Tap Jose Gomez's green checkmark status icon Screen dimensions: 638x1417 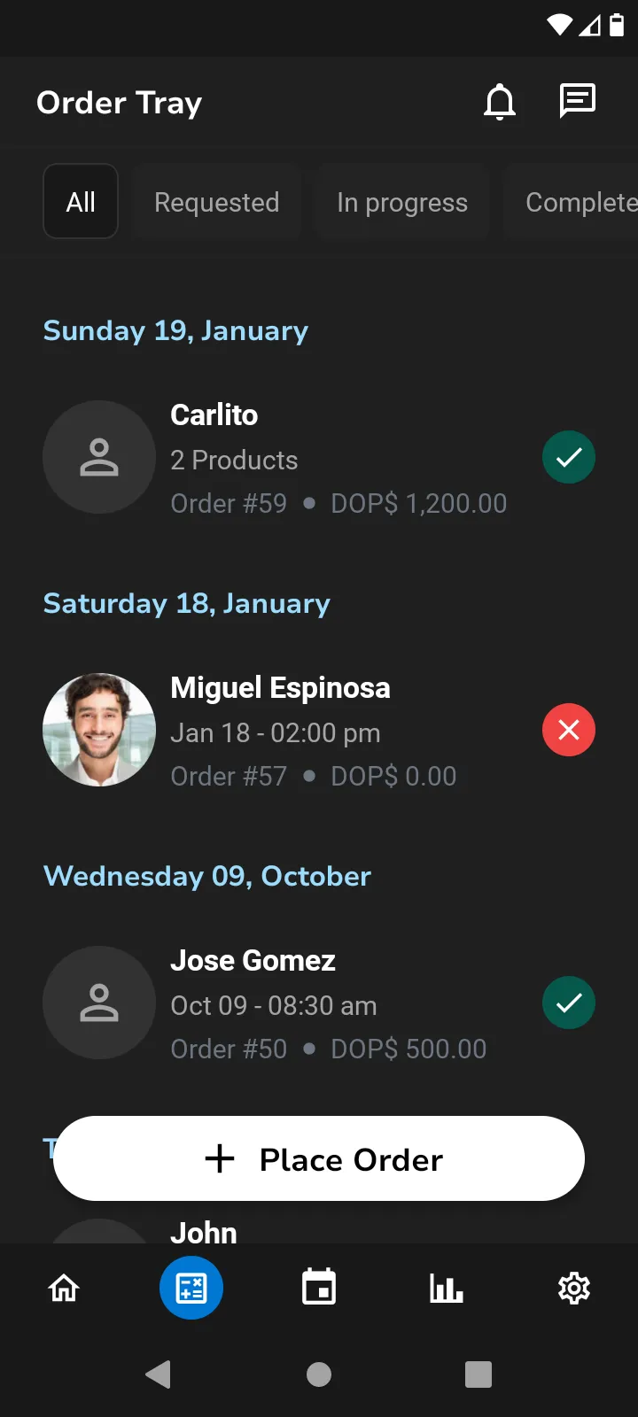point(569,1003)
